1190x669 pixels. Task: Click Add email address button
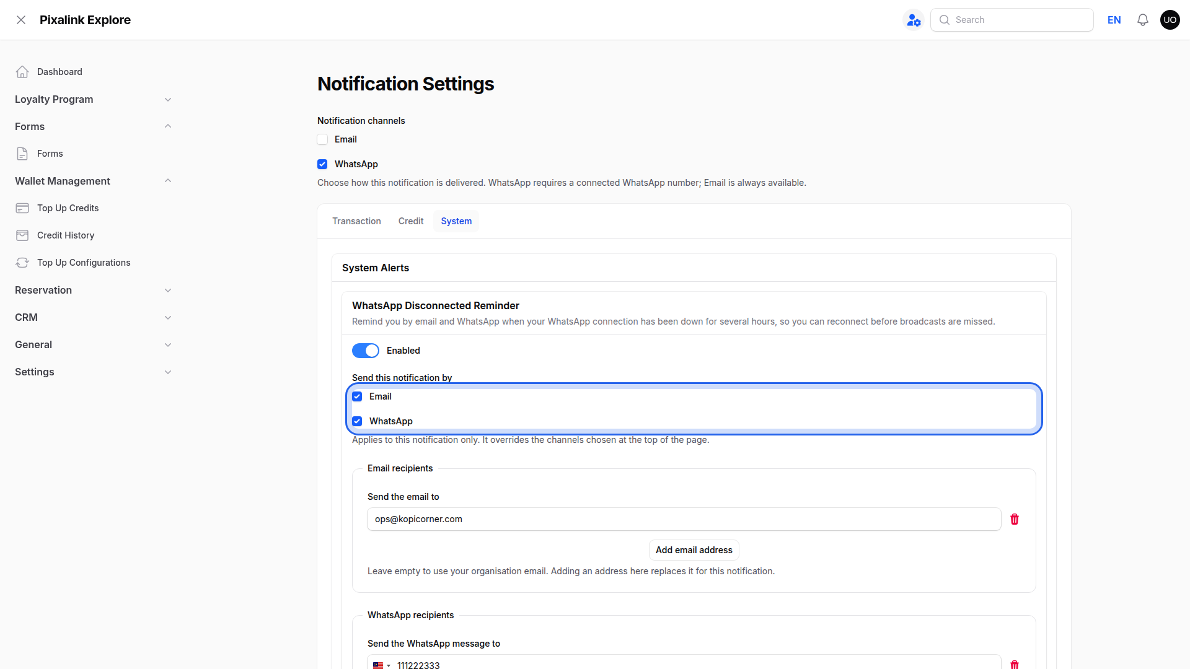click(x=694, y=550)
